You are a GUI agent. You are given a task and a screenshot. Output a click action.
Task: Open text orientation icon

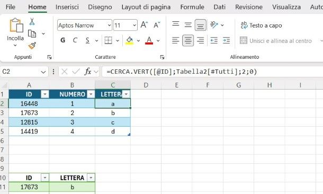coord(214,25)
